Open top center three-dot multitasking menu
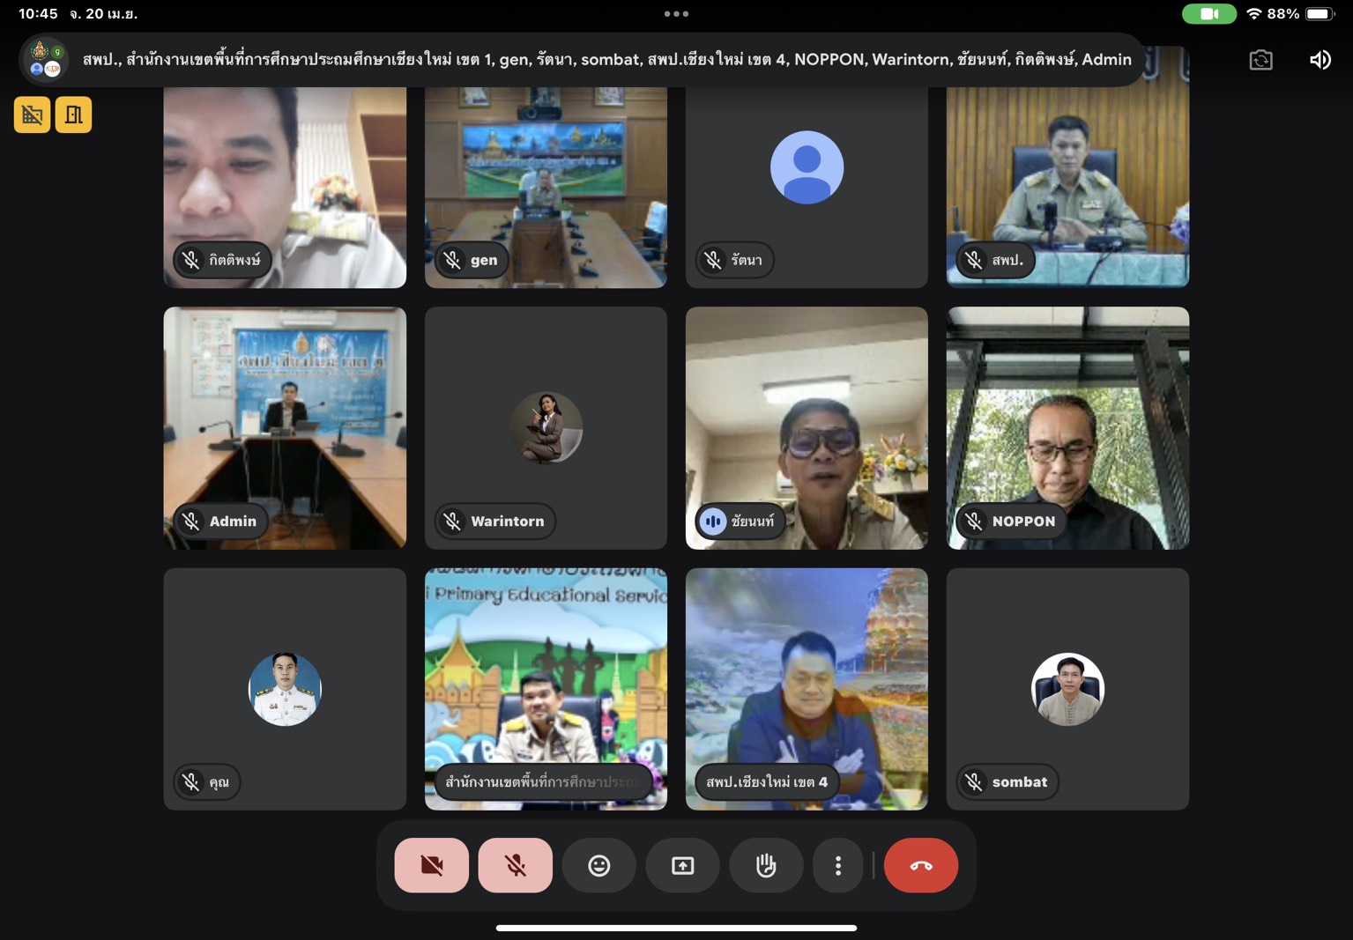This screenshot has height=940, width=1353. [676, 13]
